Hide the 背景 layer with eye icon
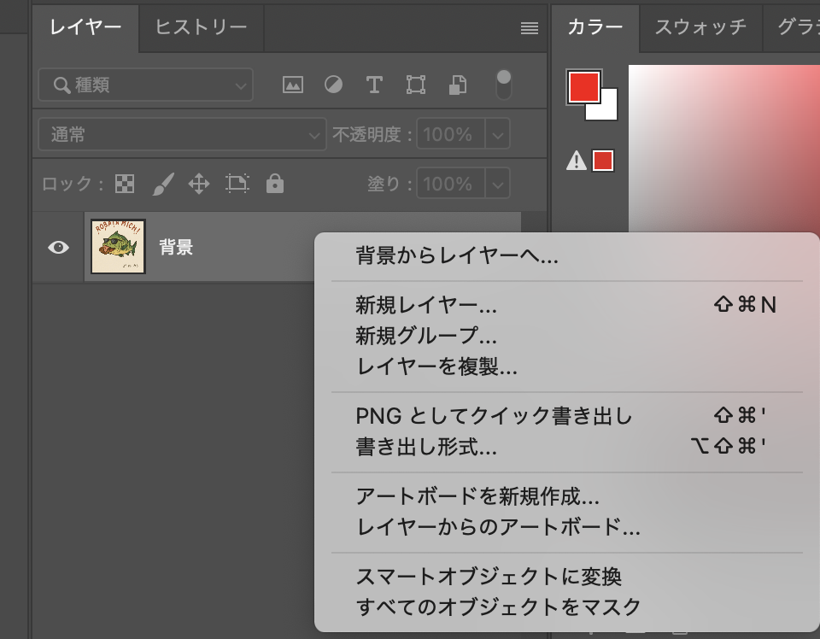This screenshot has width=820, height=639. [58, 248]
